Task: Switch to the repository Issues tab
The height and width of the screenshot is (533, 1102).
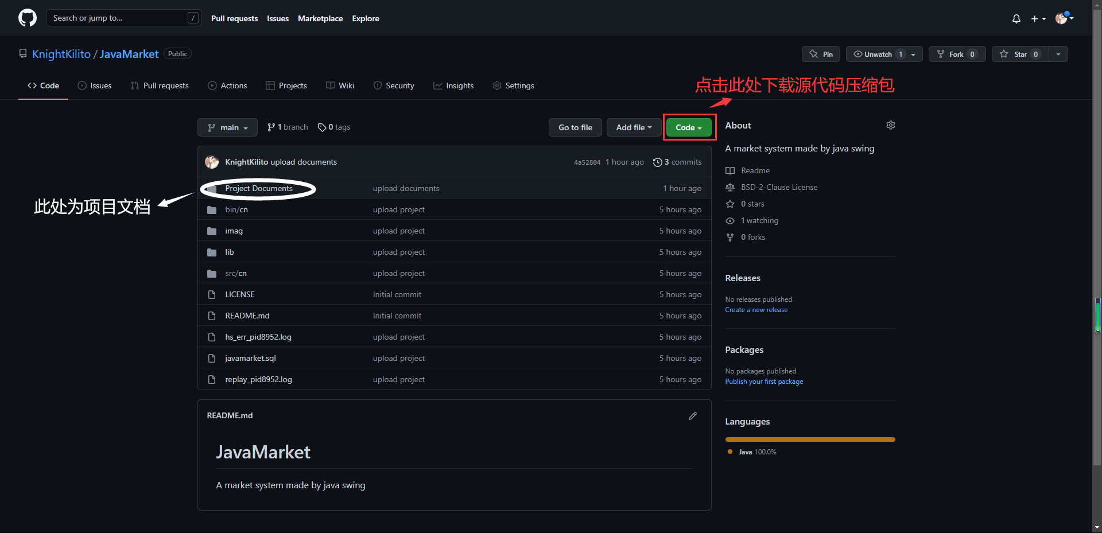Action: click(x=95, y=85)
